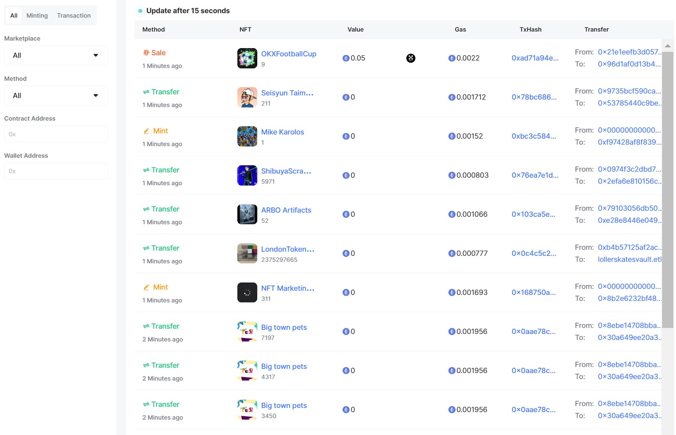The image size is (676, 435).
Task: Open the Method filter dropdown
Action: pyautogui.click(x=56, y=96)
